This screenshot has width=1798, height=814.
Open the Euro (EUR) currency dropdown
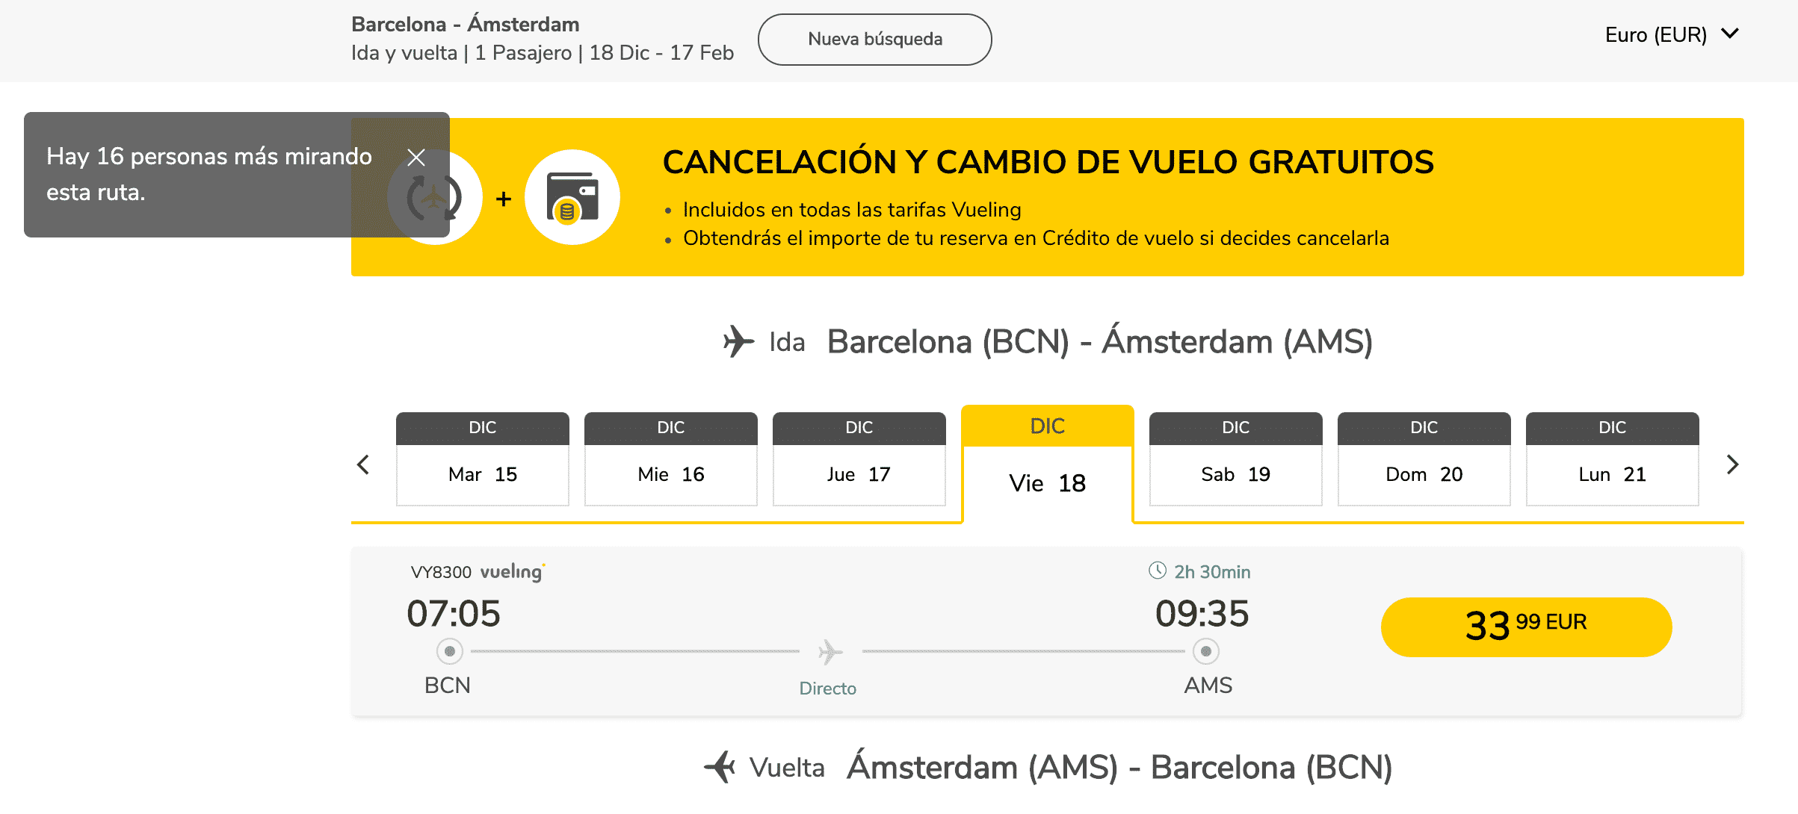coord(1672,34)
